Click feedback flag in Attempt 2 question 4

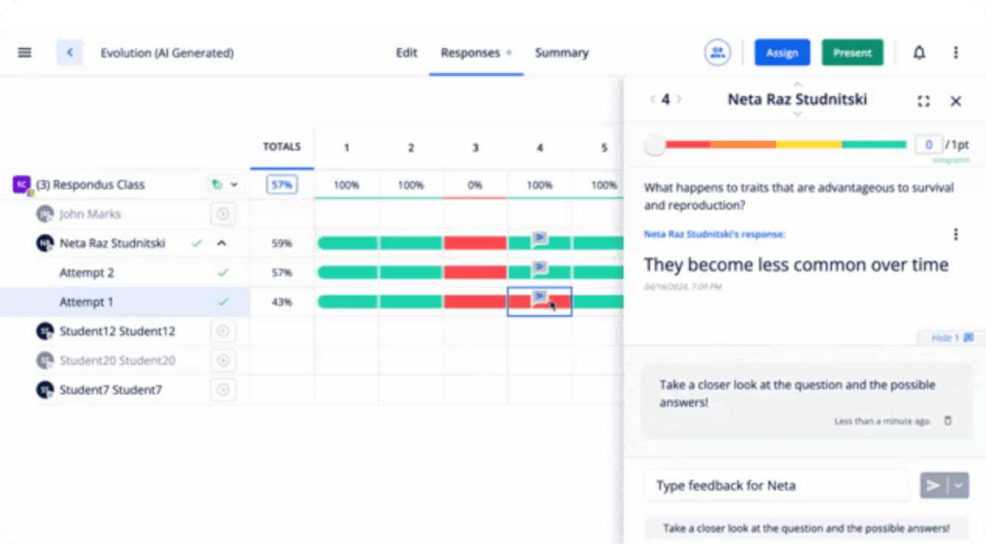click(x=539, y=267)
